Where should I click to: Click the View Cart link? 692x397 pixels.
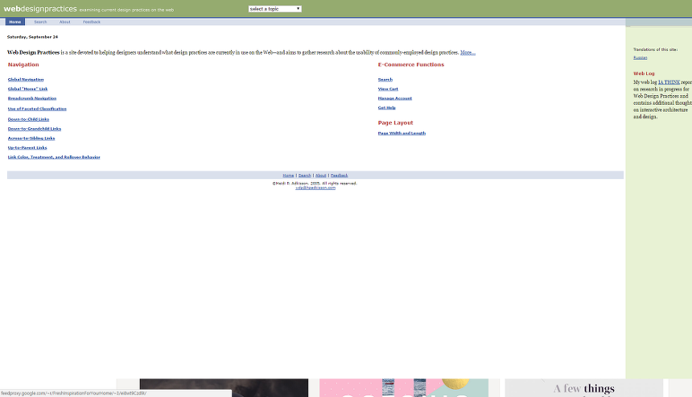coord(388,89)
